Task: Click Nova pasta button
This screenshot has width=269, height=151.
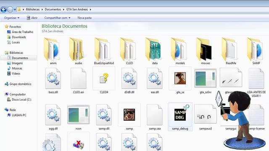Action: 84,18
